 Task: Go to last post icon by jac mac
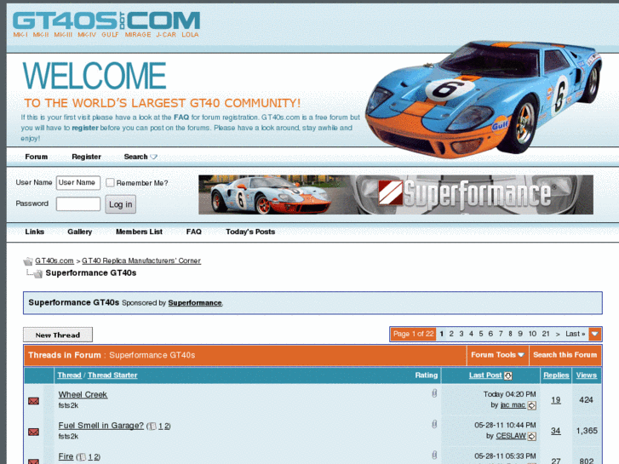point(532,405)
